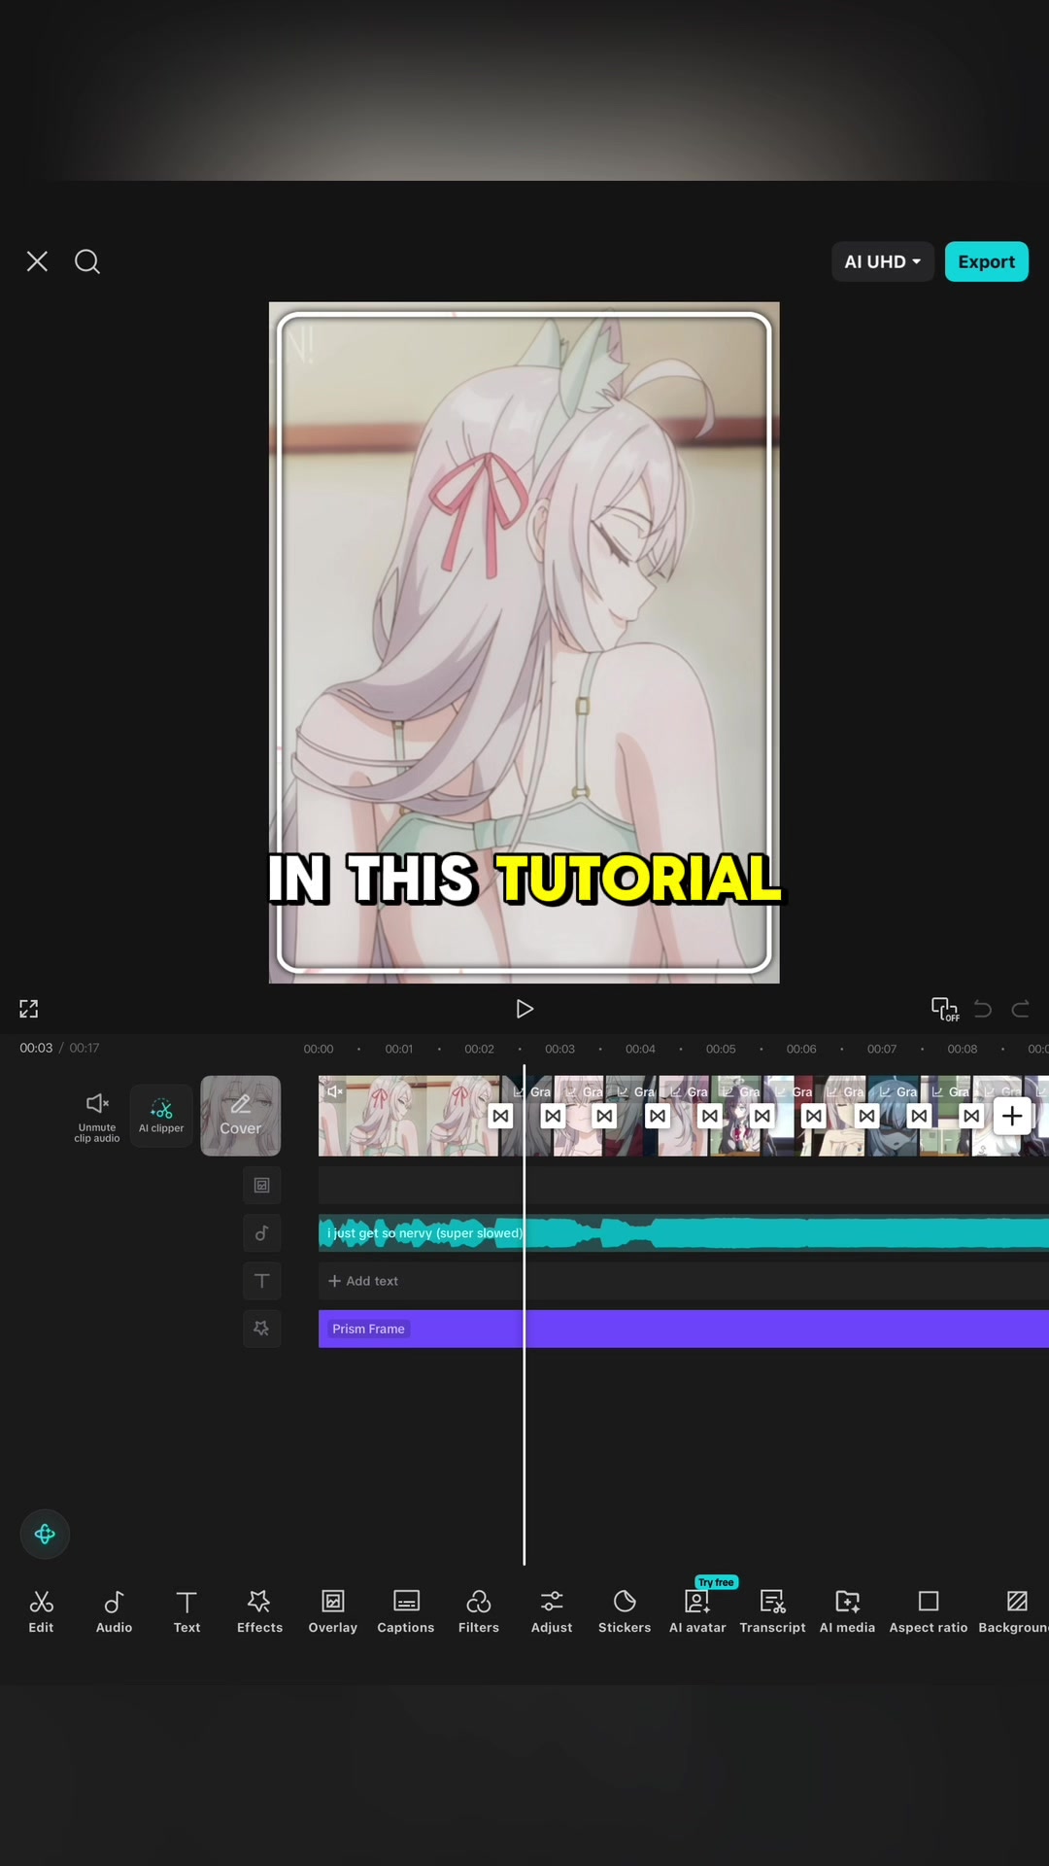Open the Overlay tool

[333, 1611]
